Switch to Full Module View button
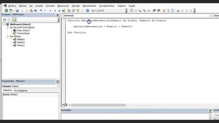 tap(66, 105)
